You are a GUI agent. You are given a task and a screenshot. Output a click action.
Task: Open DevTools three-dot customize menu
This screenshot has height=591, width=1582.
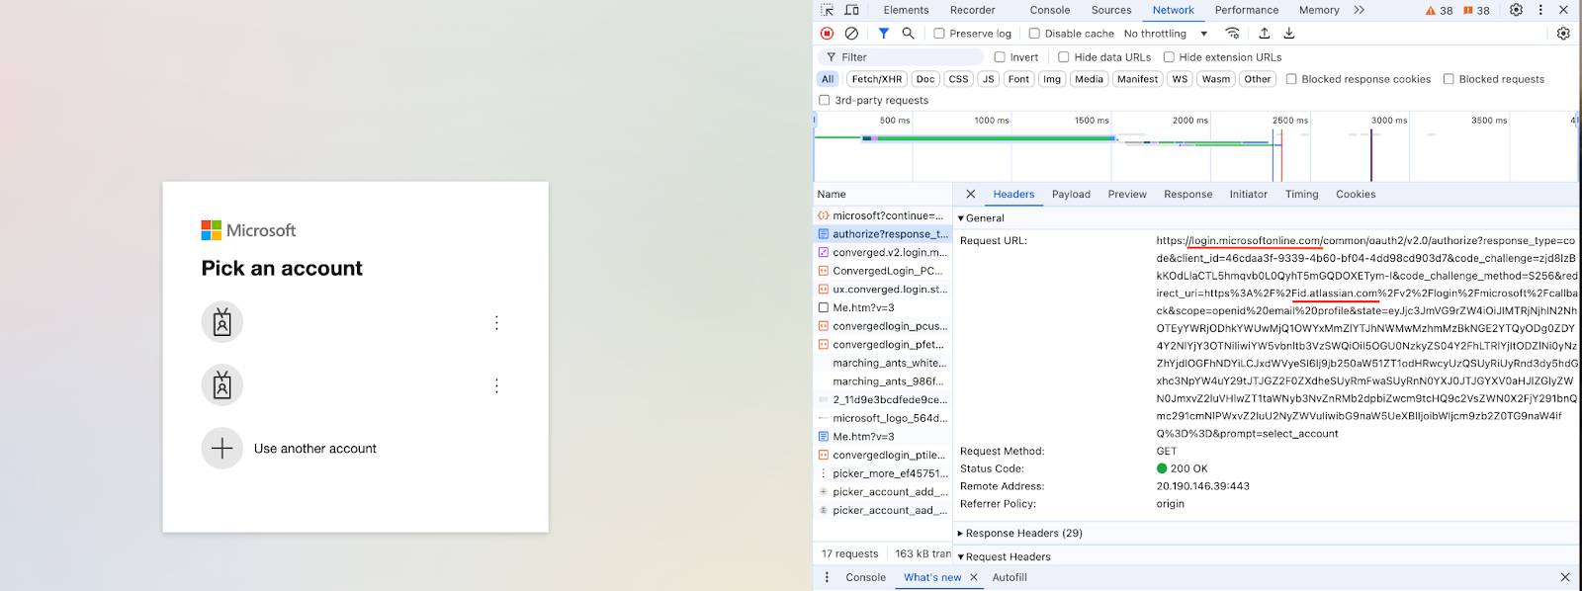click(1540, 10)
